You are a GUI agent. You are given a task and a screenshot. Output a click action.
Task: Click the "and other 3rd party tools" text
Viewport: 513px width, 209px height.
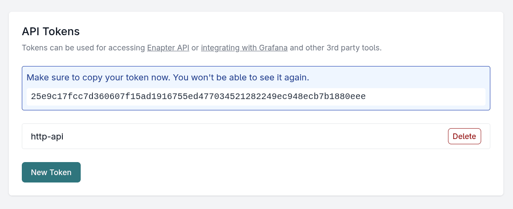pos(335,48)
